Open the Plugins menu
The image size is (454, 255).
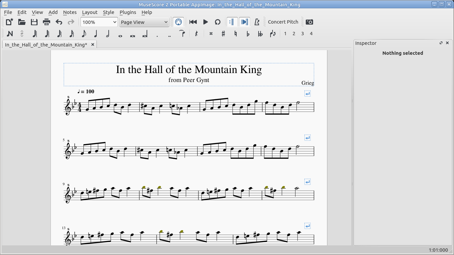(128, 12)
